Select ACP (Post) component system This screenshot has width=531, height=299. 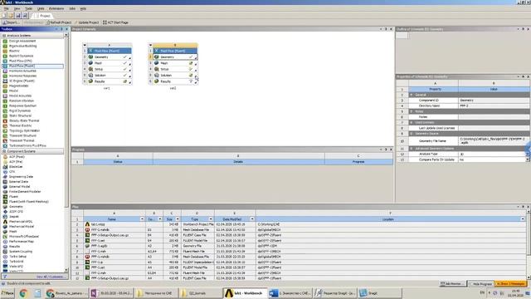coord(17,157)
